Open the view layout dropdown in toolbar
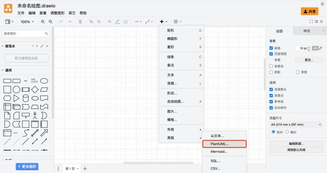The image size is (327, 173). point(9,22)
